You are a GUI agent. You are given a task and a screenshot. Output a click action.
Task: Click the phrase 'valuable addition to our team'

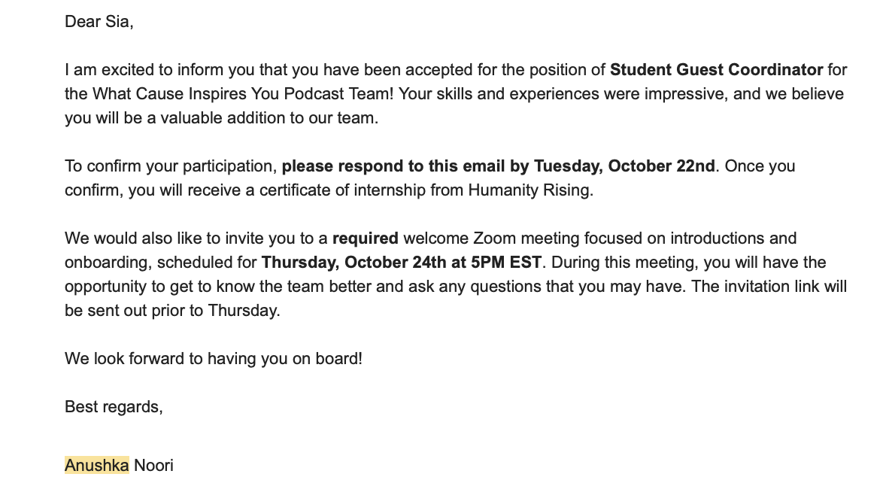[x=267, y=118]
